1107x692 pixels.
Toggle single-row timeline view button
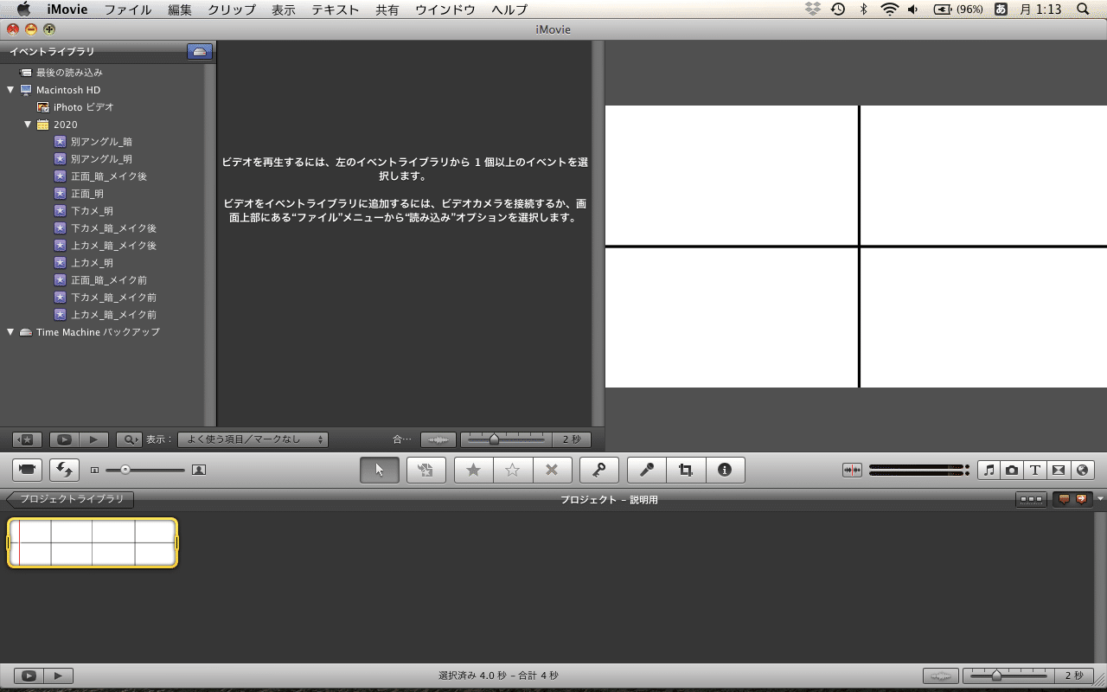tap(1031, 499)
